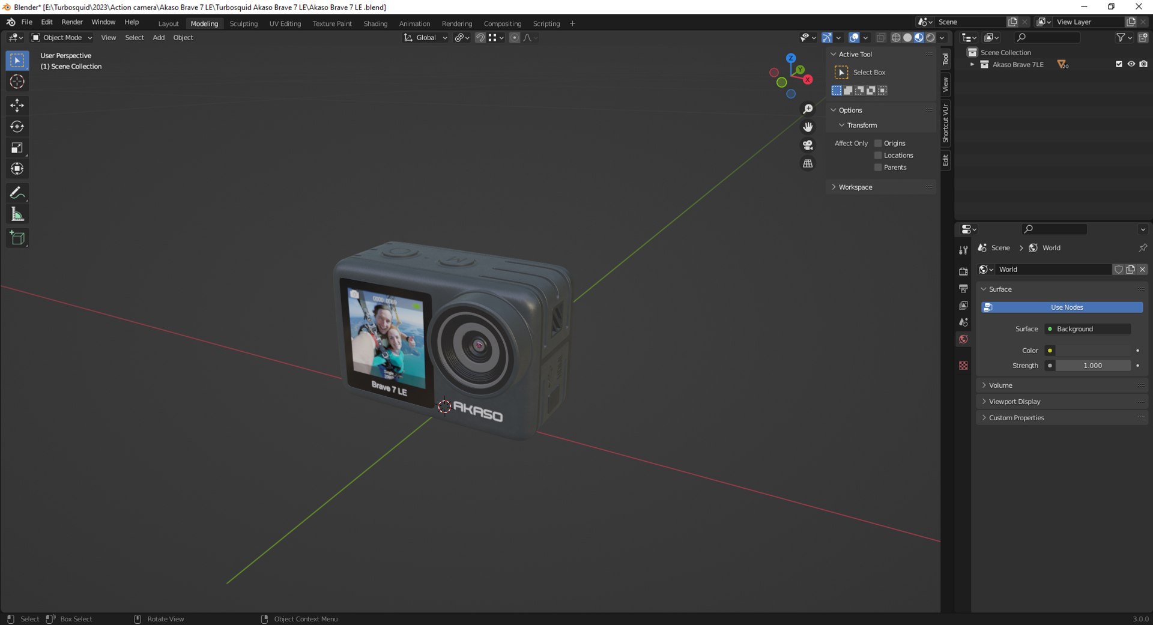Viewport: 1153px width, 625px height.
Task: Toggle the Origins checkbox
Action: [878, 143]
